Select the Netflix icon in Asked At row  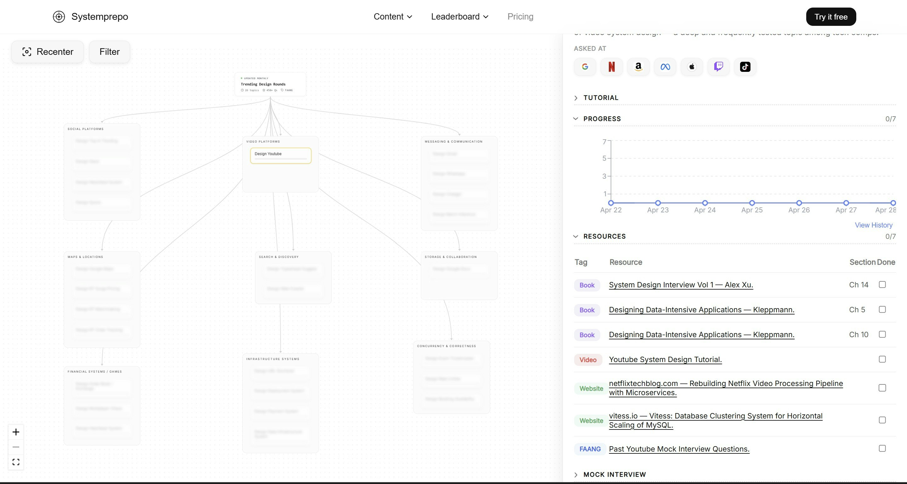pyautogui.click(x=612, y=66)
